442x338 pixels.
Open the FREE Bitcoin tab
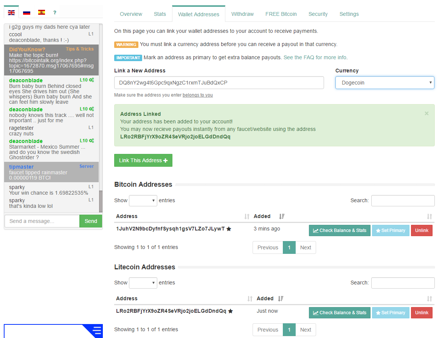(281, 14)
